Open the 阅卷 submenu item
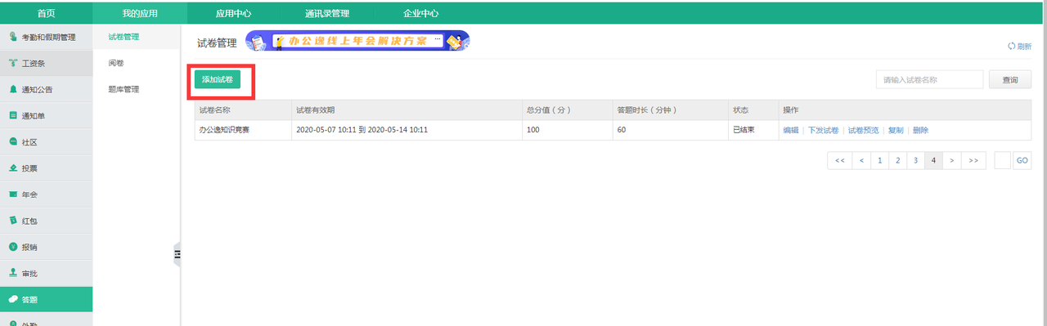 click(x=116, y=63)
